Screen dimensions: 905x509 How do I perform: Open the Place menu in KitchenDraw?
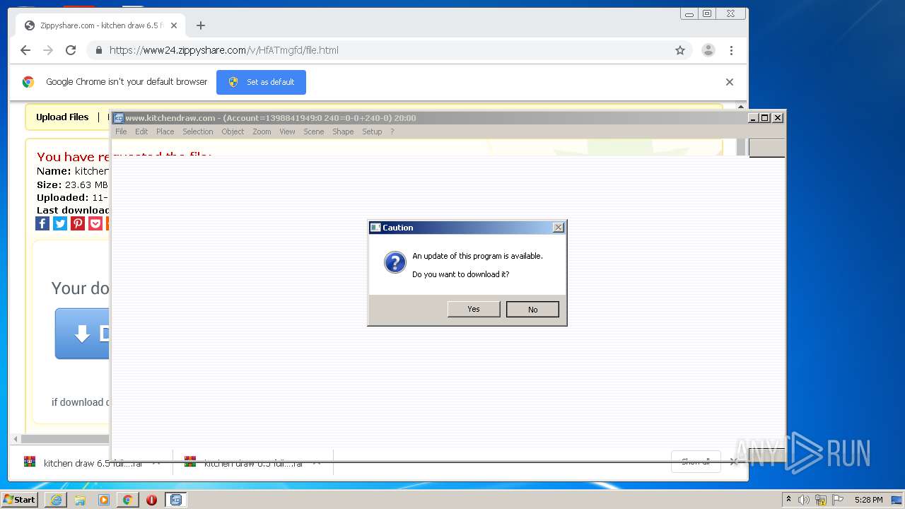point(165,131)
